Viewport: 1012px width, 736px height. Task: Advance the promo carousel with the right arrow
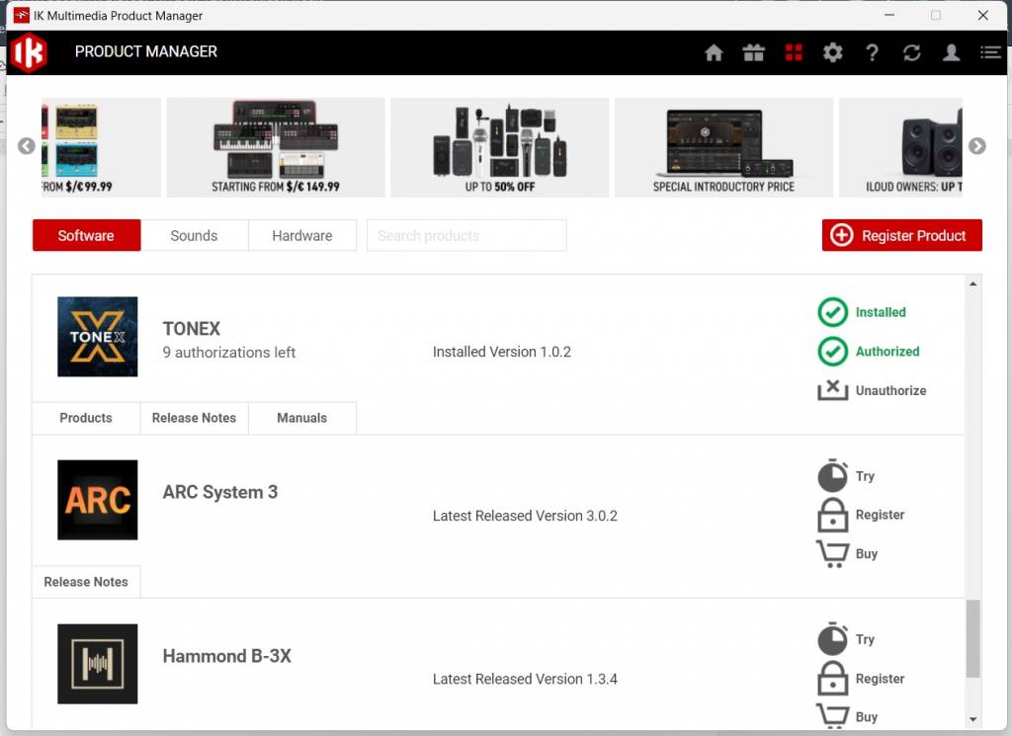(976, 145)
